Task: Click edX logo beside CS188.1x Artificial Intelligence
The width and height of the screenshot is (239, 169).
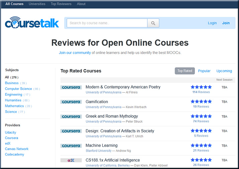Action: point(71,160)
